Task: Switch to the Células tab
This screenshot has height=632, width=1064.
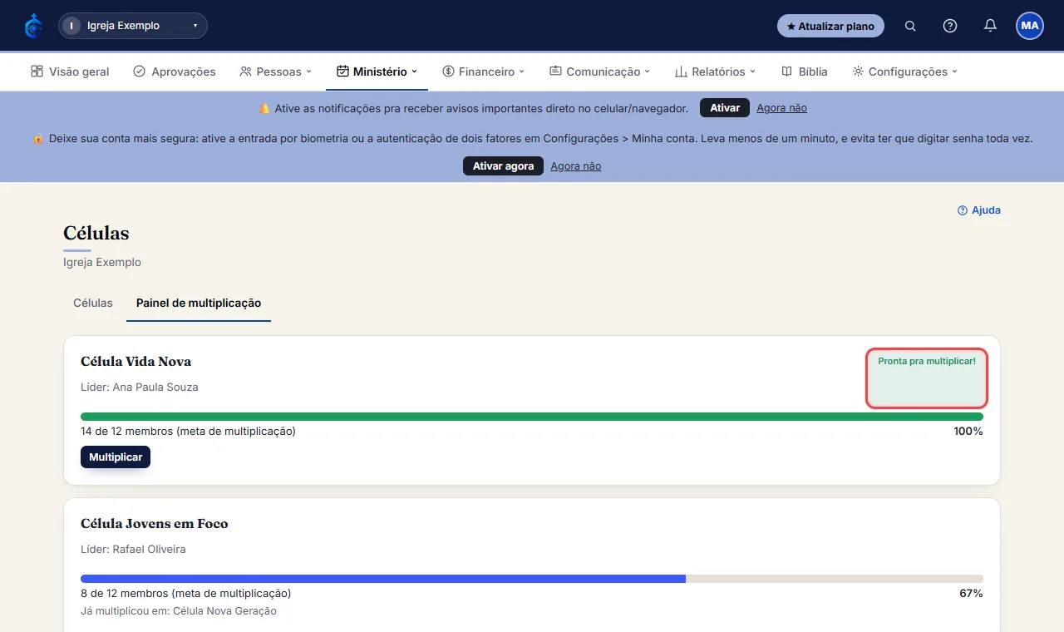Action: (x=93, y=303)
